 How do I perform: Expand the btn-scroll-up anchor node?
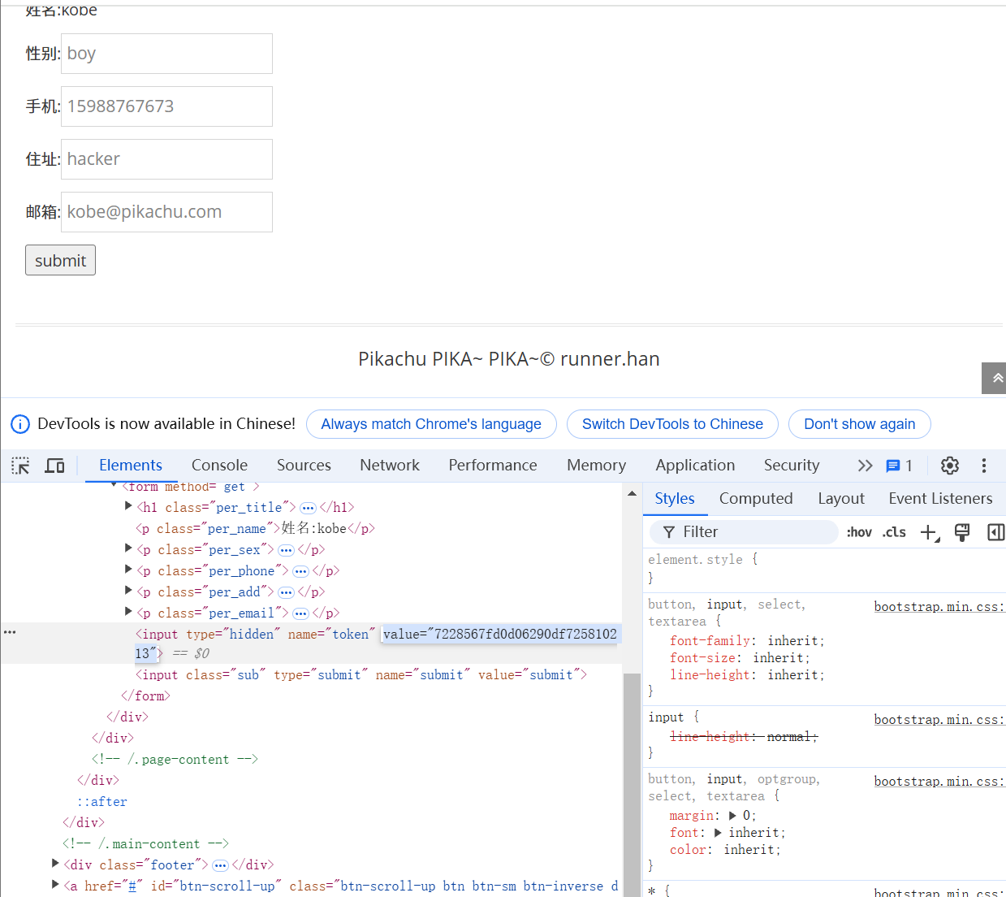[x=55, y=885]
